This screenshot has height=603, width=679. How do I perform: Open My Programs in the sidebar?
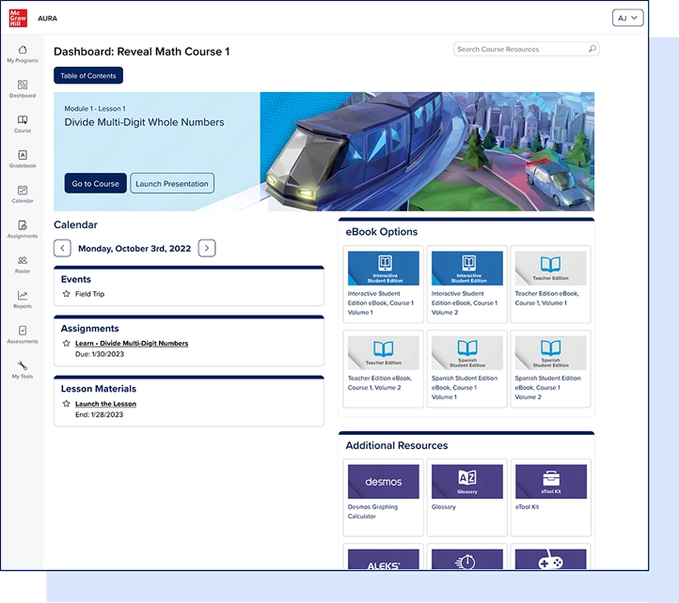(x=23, y=54)
